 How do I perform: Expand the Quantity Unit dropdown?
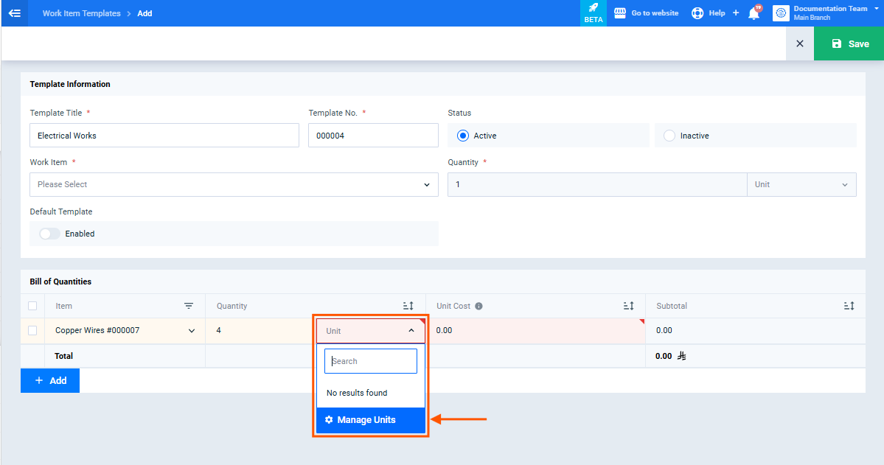point(801,184)
